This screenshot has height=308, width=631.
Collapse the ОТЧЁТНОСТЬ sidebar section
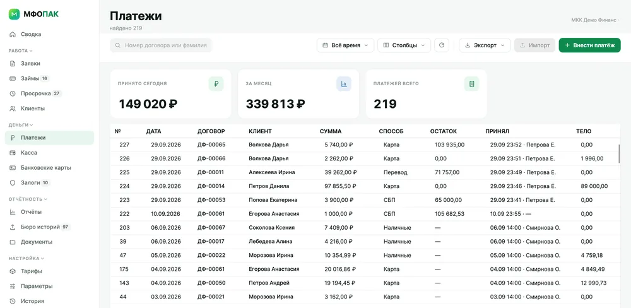28,199
